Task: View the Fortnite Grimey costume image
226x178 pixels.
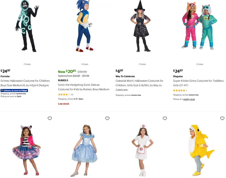Action: tap(27, 26)
